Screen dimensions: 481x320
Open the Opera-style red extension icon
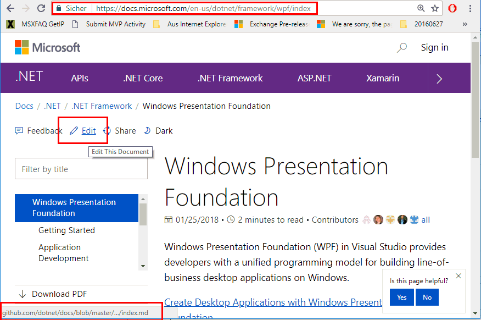pyautogui.click(x=452, y=8)
